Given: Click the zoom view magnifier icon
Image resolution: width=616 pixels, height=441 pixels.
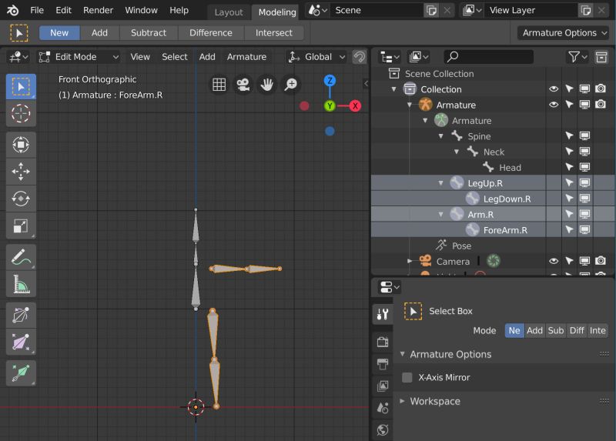Looking at the screenshot, I should click(x=291, y=84).
